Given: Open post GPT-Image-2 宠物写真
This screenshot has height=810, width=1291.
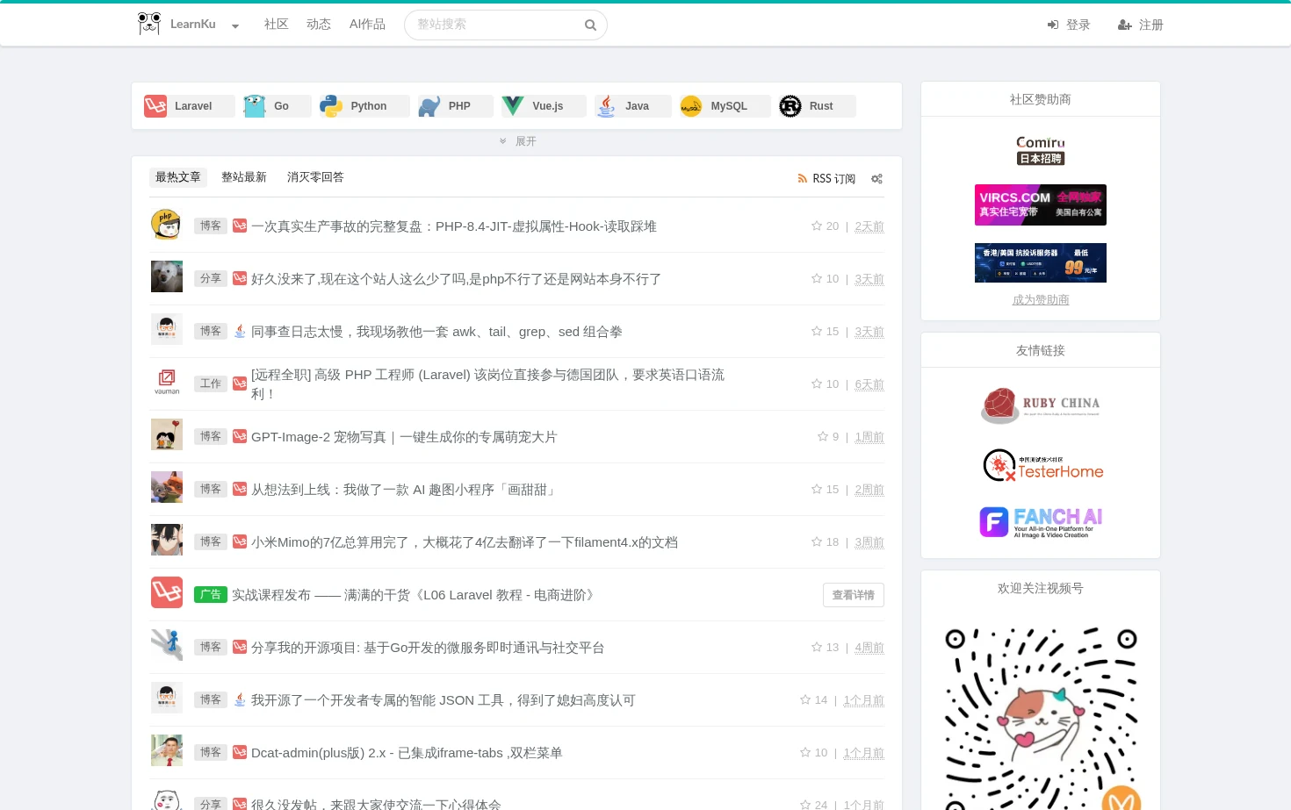Looking at the screenshot, I should [404, 437].
